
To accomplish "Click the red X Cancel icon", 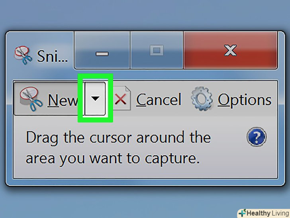I will (122, 99).
